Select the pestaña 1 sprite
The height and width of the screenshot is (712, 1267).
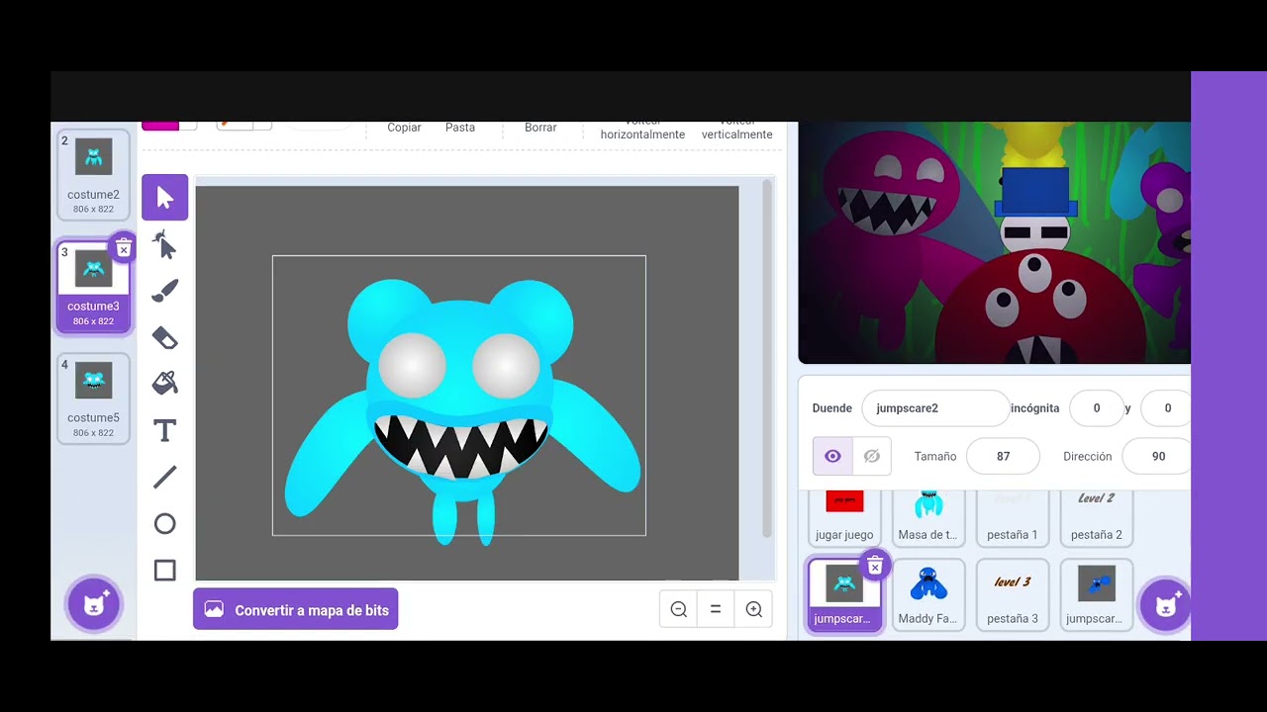point(1012,516)
